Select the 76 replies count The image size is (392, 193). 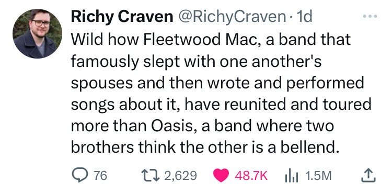100,175
